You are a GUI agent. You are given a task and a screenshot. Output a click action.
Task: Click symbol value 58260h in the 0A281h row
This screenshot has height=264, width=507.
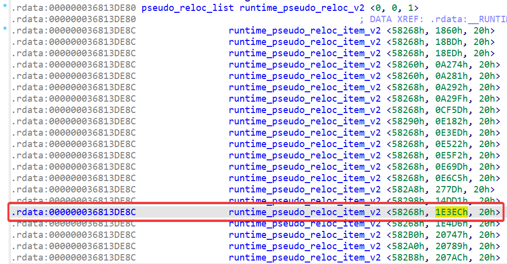tap(408, 76)
